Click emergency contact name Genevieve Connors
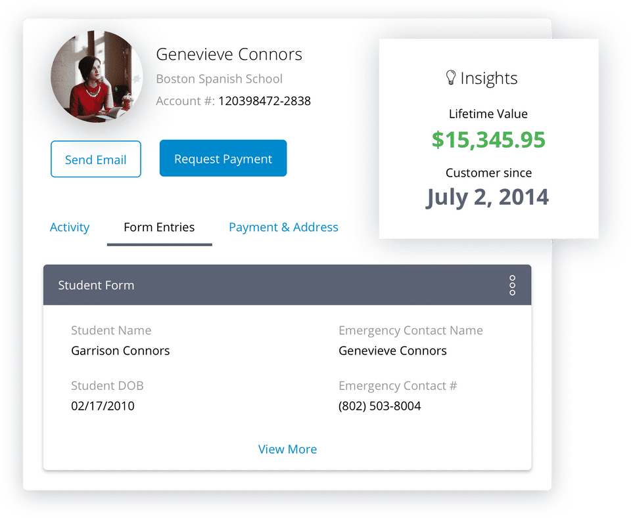The image size is (631, 518). 392,351
